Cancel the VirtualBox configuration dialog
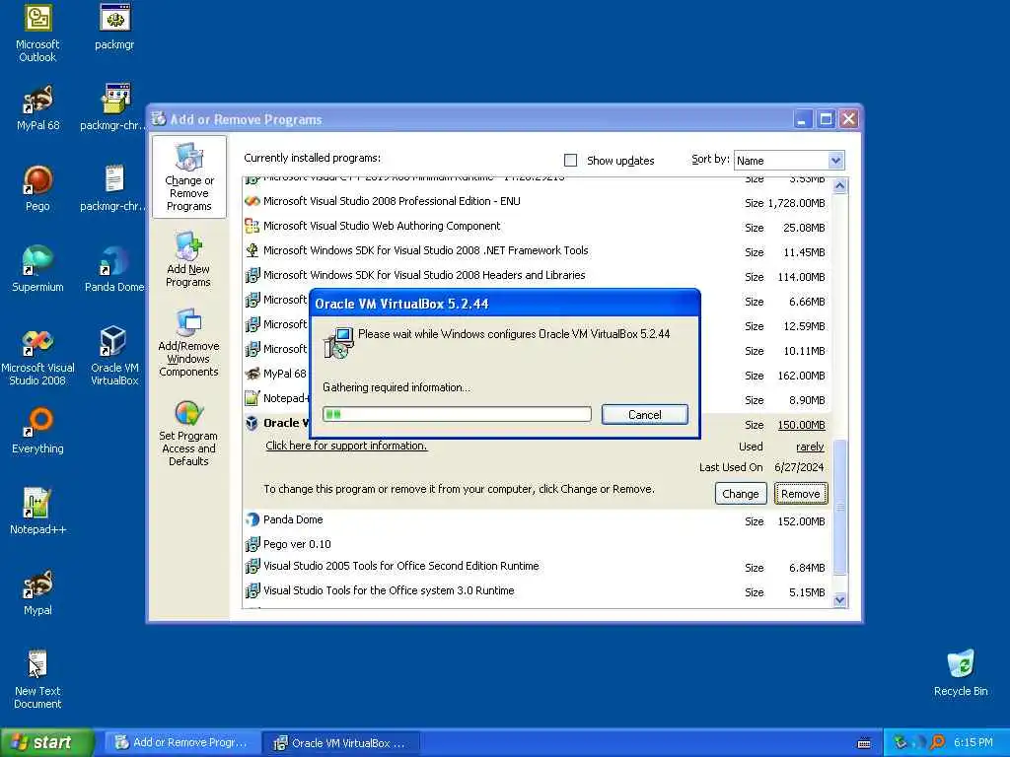This screenshot has width=1010, height=757. click(644, 415)
